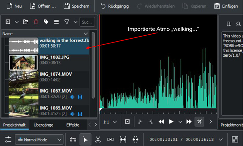The image size is (243, 146).
Task: Select the IMG_1082.JPG clip thumbnail
Action: [x=23, y=62]
